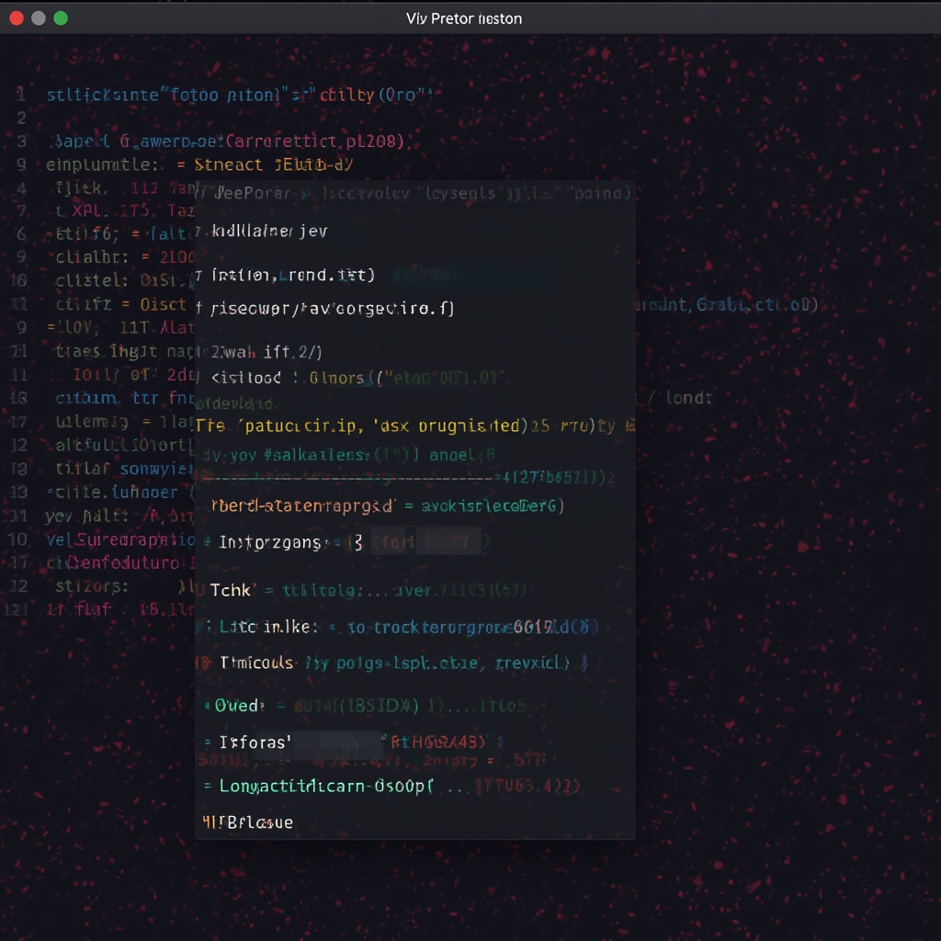Select the 'kidlllainer jev' completion entry
The width and height of the screenshot is (941, 941).
click(267, 232)
